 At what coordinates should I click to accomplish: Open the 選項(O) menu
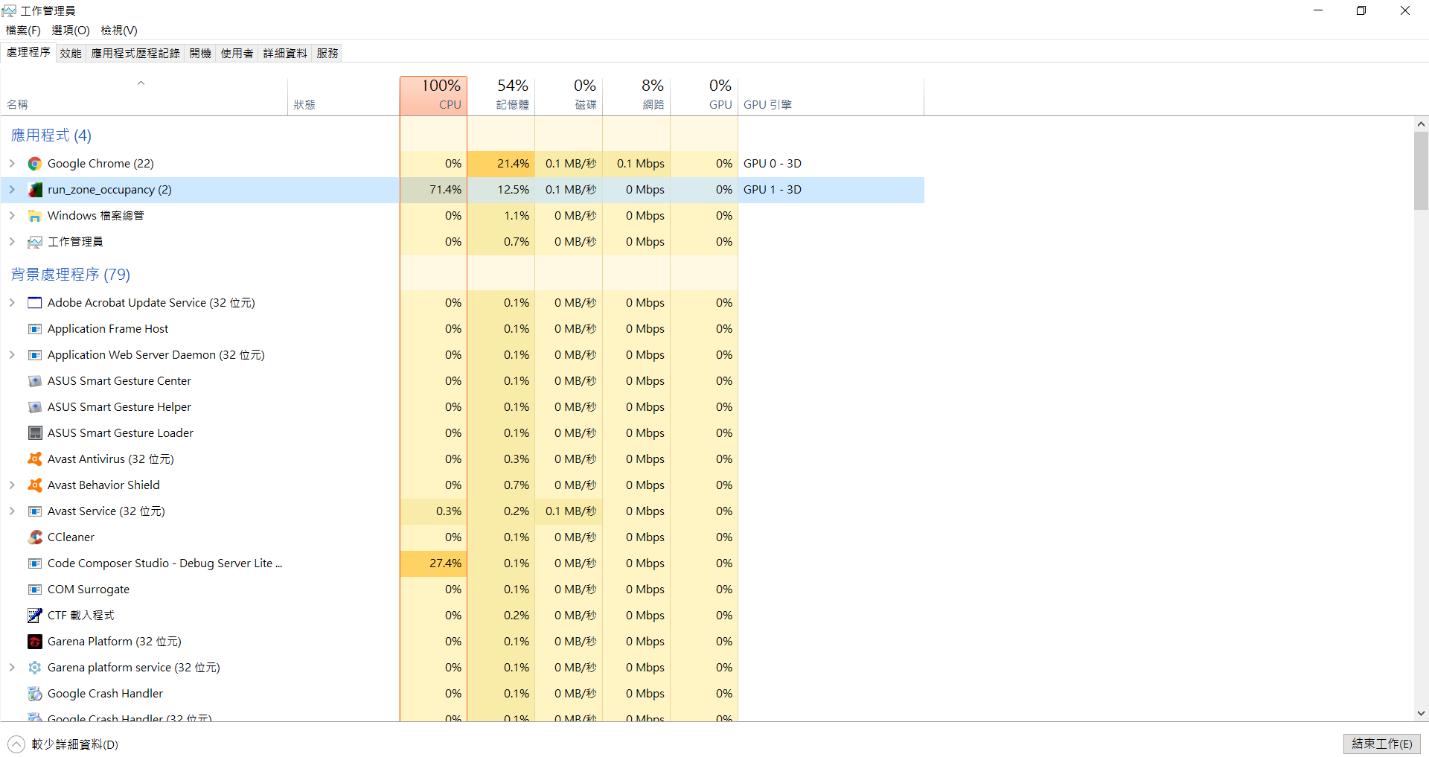point(71,31)
